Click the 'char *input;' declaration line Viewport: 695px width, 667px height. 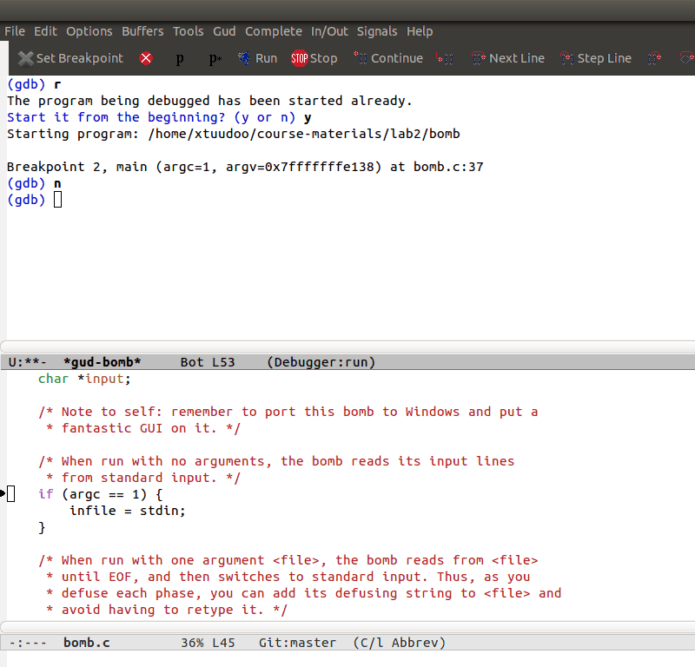tap(84, 379)
